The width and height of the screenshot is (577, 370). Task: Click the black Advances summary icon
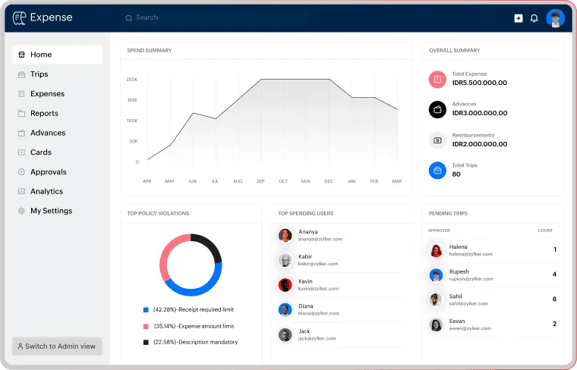(437, 109)
